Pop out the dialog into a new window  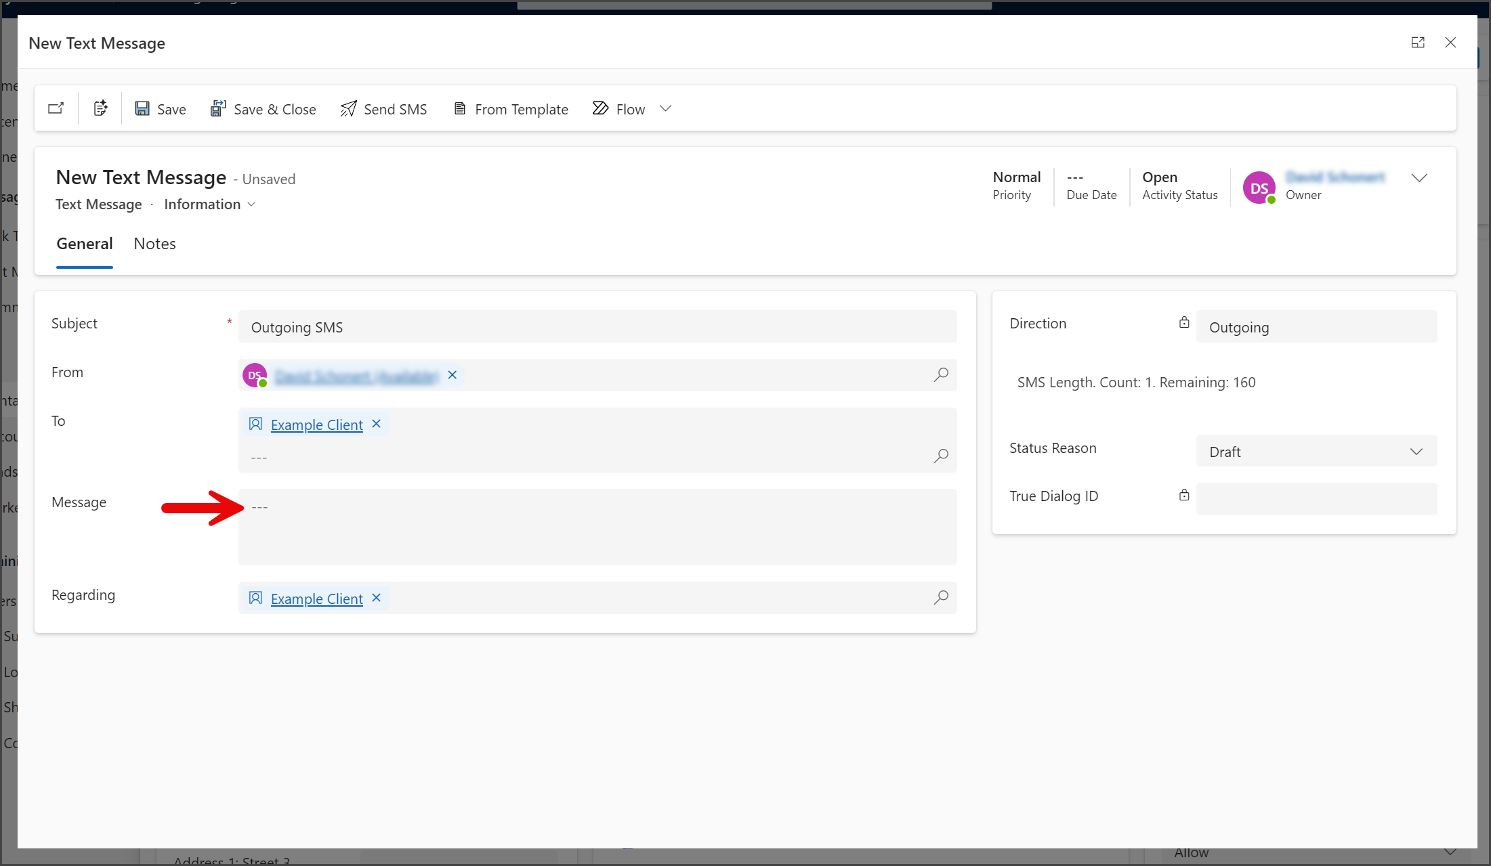(x=1418, y=43)
